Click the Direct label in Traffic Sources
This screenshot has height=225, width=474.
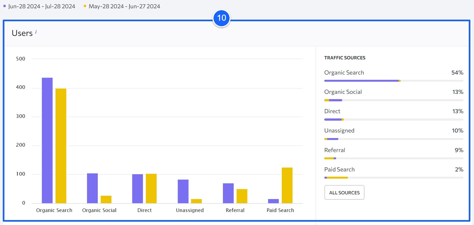332,111
